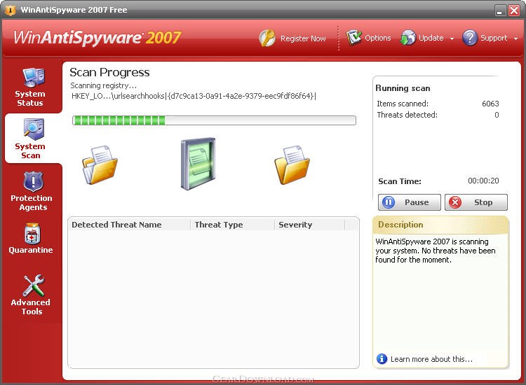The width and height of the screenshot is (526, 385).
Task: Click the WinAntiSpyware title bar shield icon
Action: click(x=11, y=10)
